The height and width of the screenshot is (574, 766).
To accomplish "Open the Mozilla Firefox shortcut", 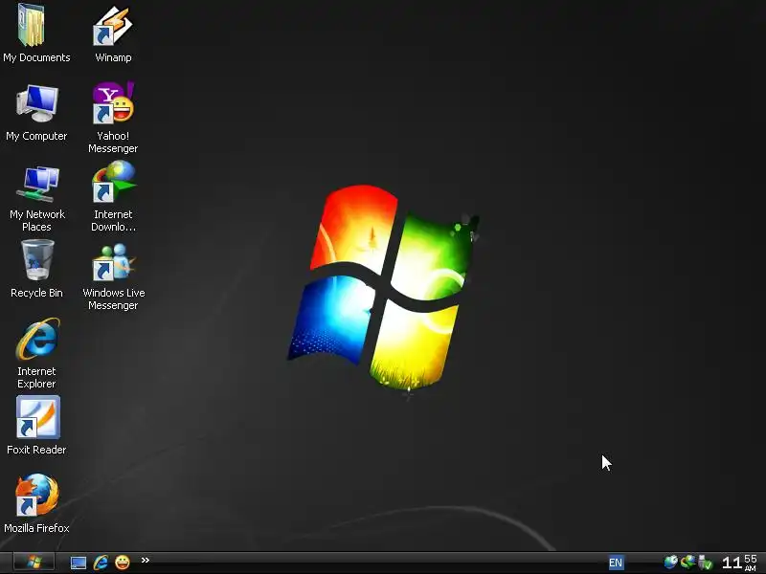I will point(37,495).
